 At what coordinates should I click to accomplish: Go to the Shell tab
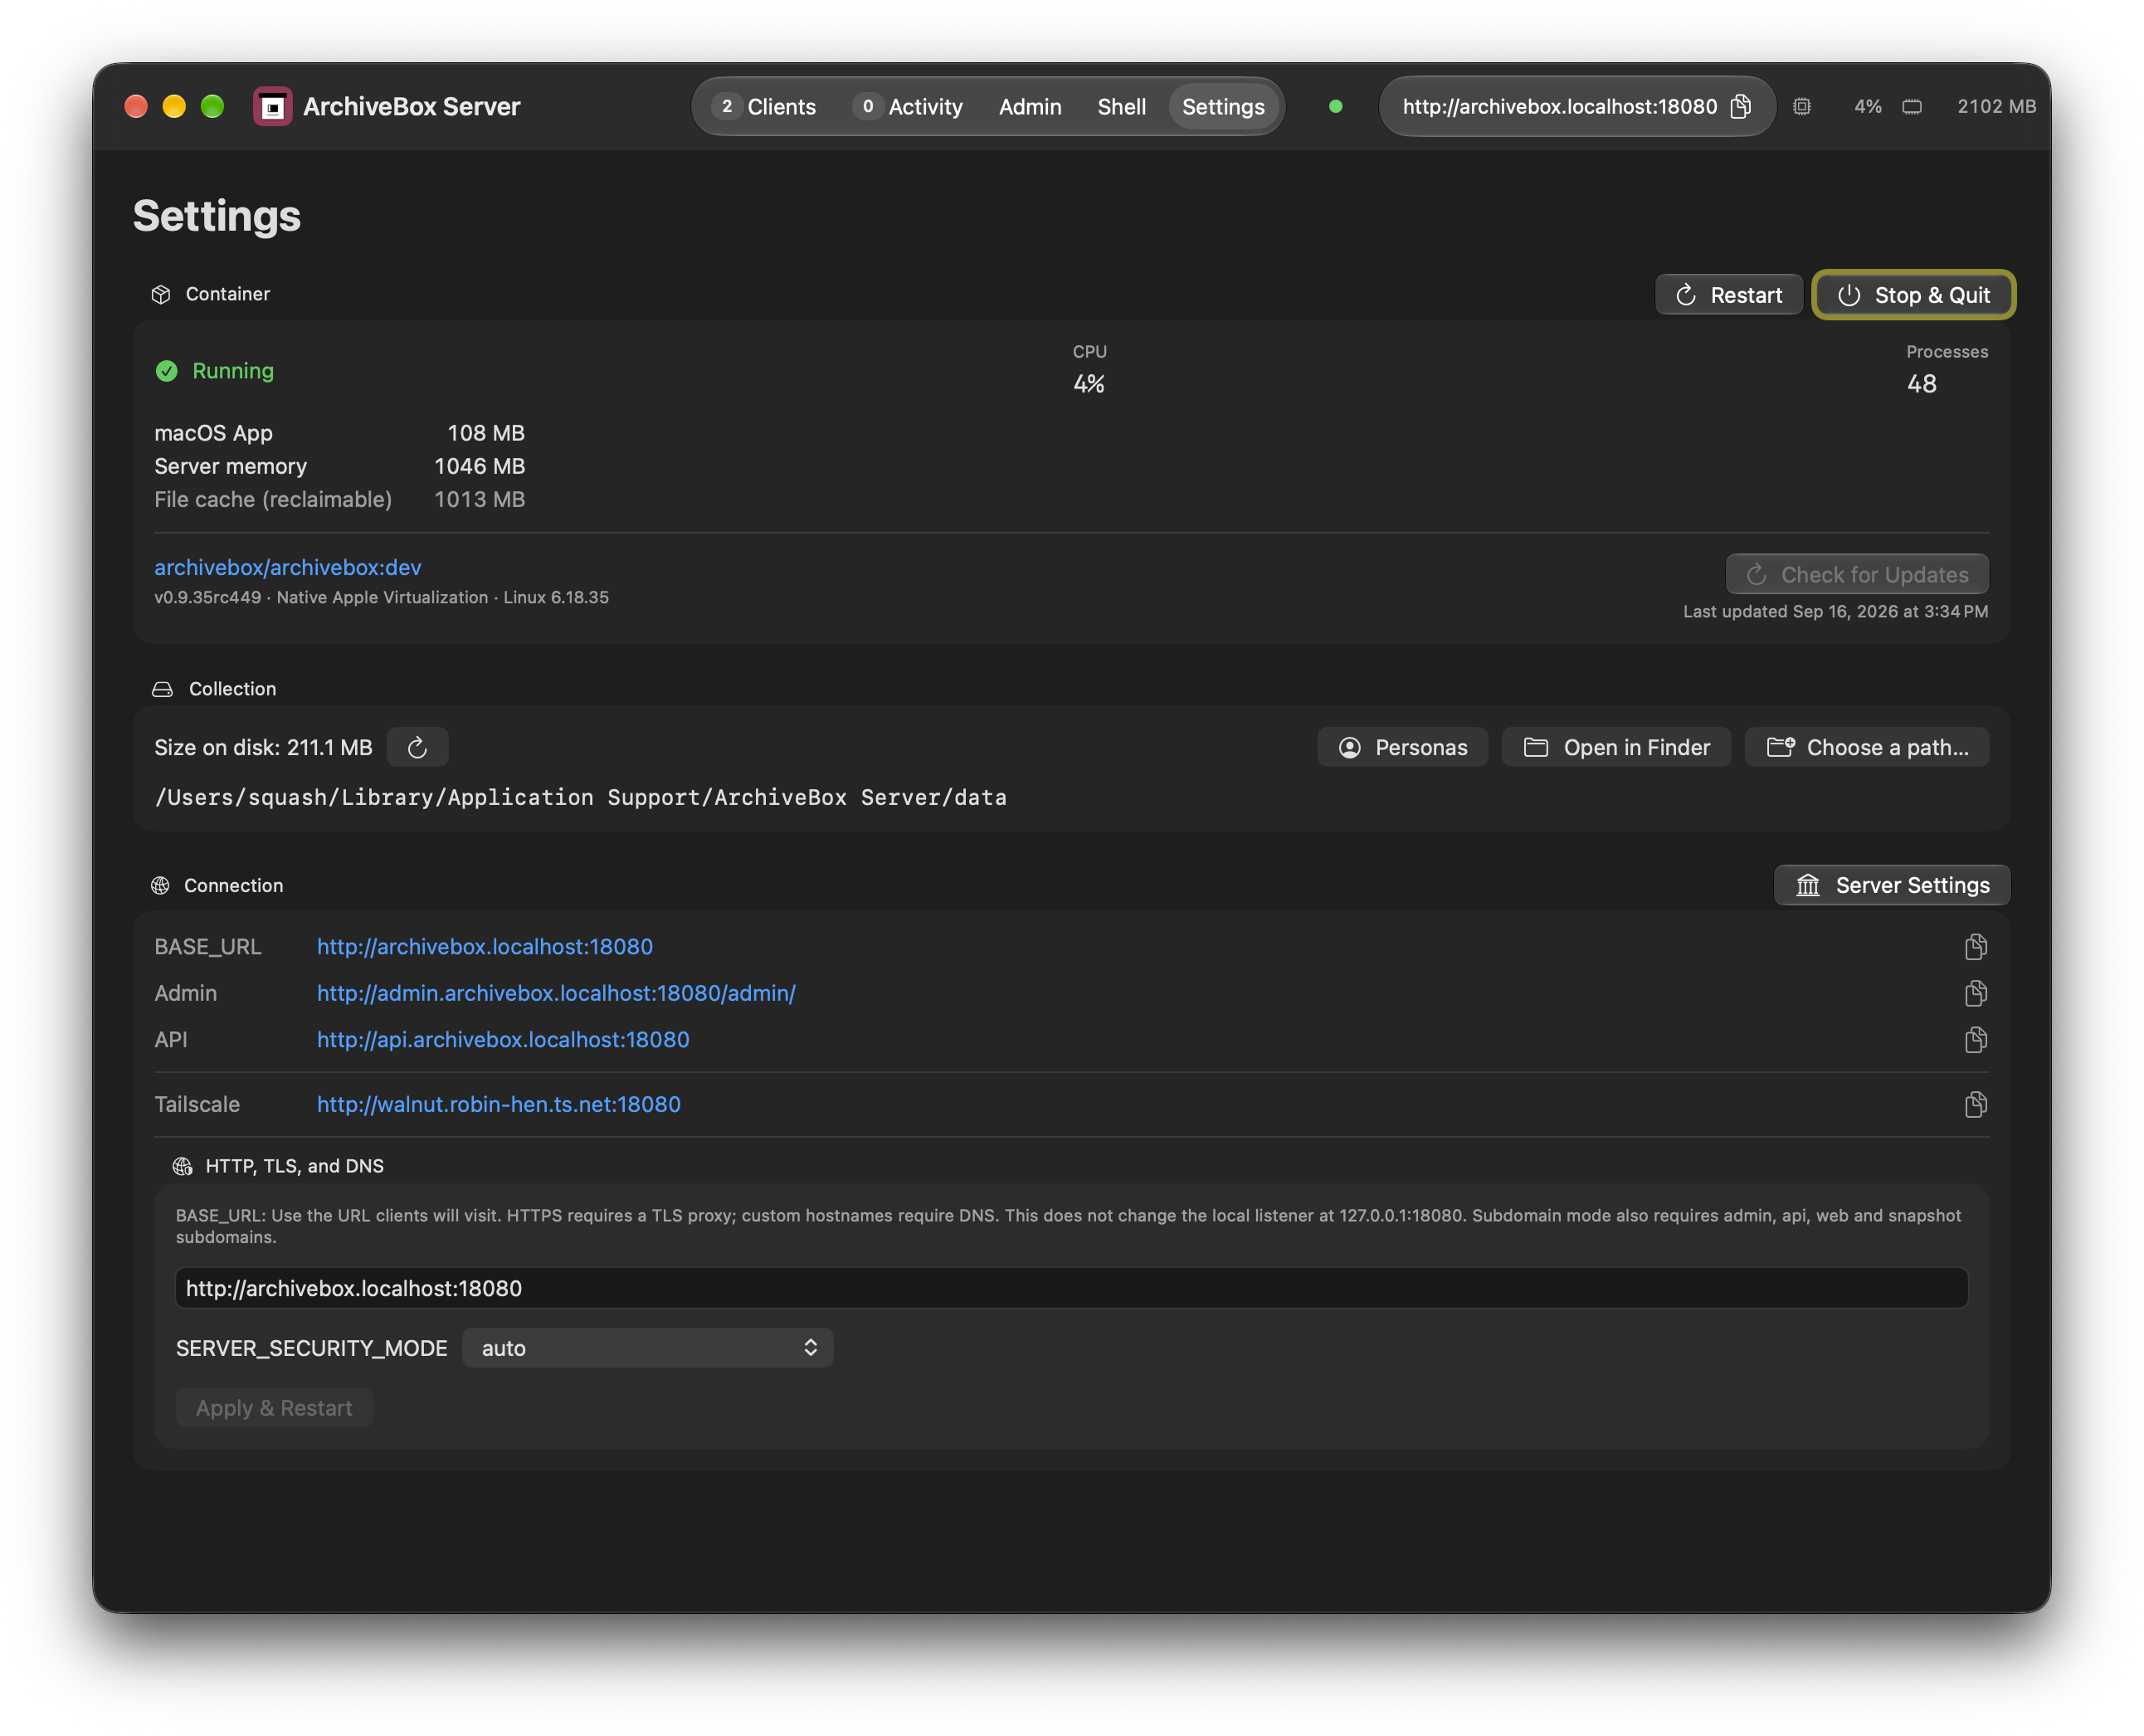click(x=1121, y=106)
